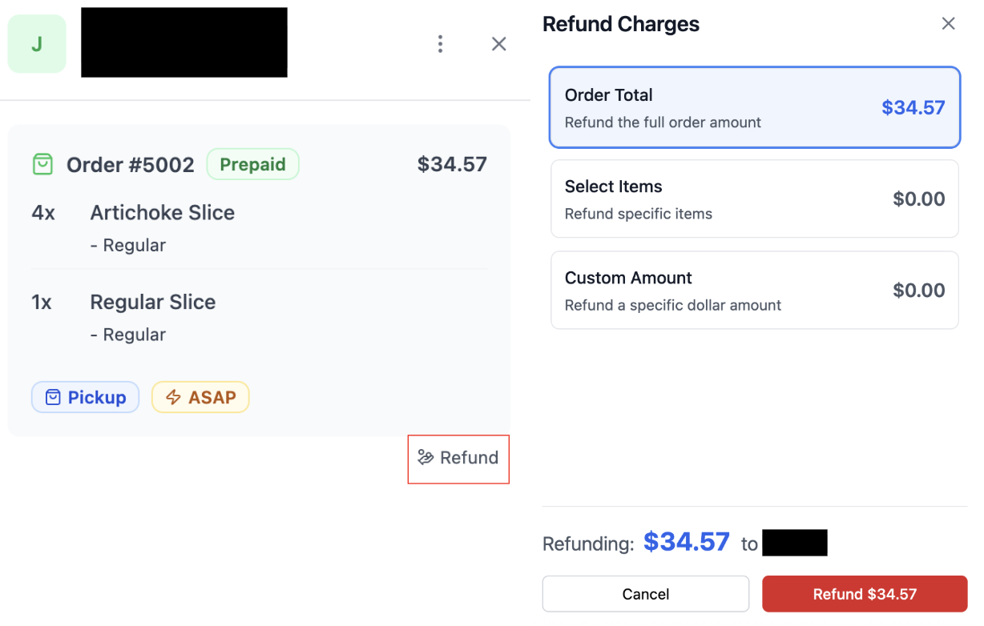Click the green Prepaid status badge
984x626 pixels.
[x=252, y=165]
